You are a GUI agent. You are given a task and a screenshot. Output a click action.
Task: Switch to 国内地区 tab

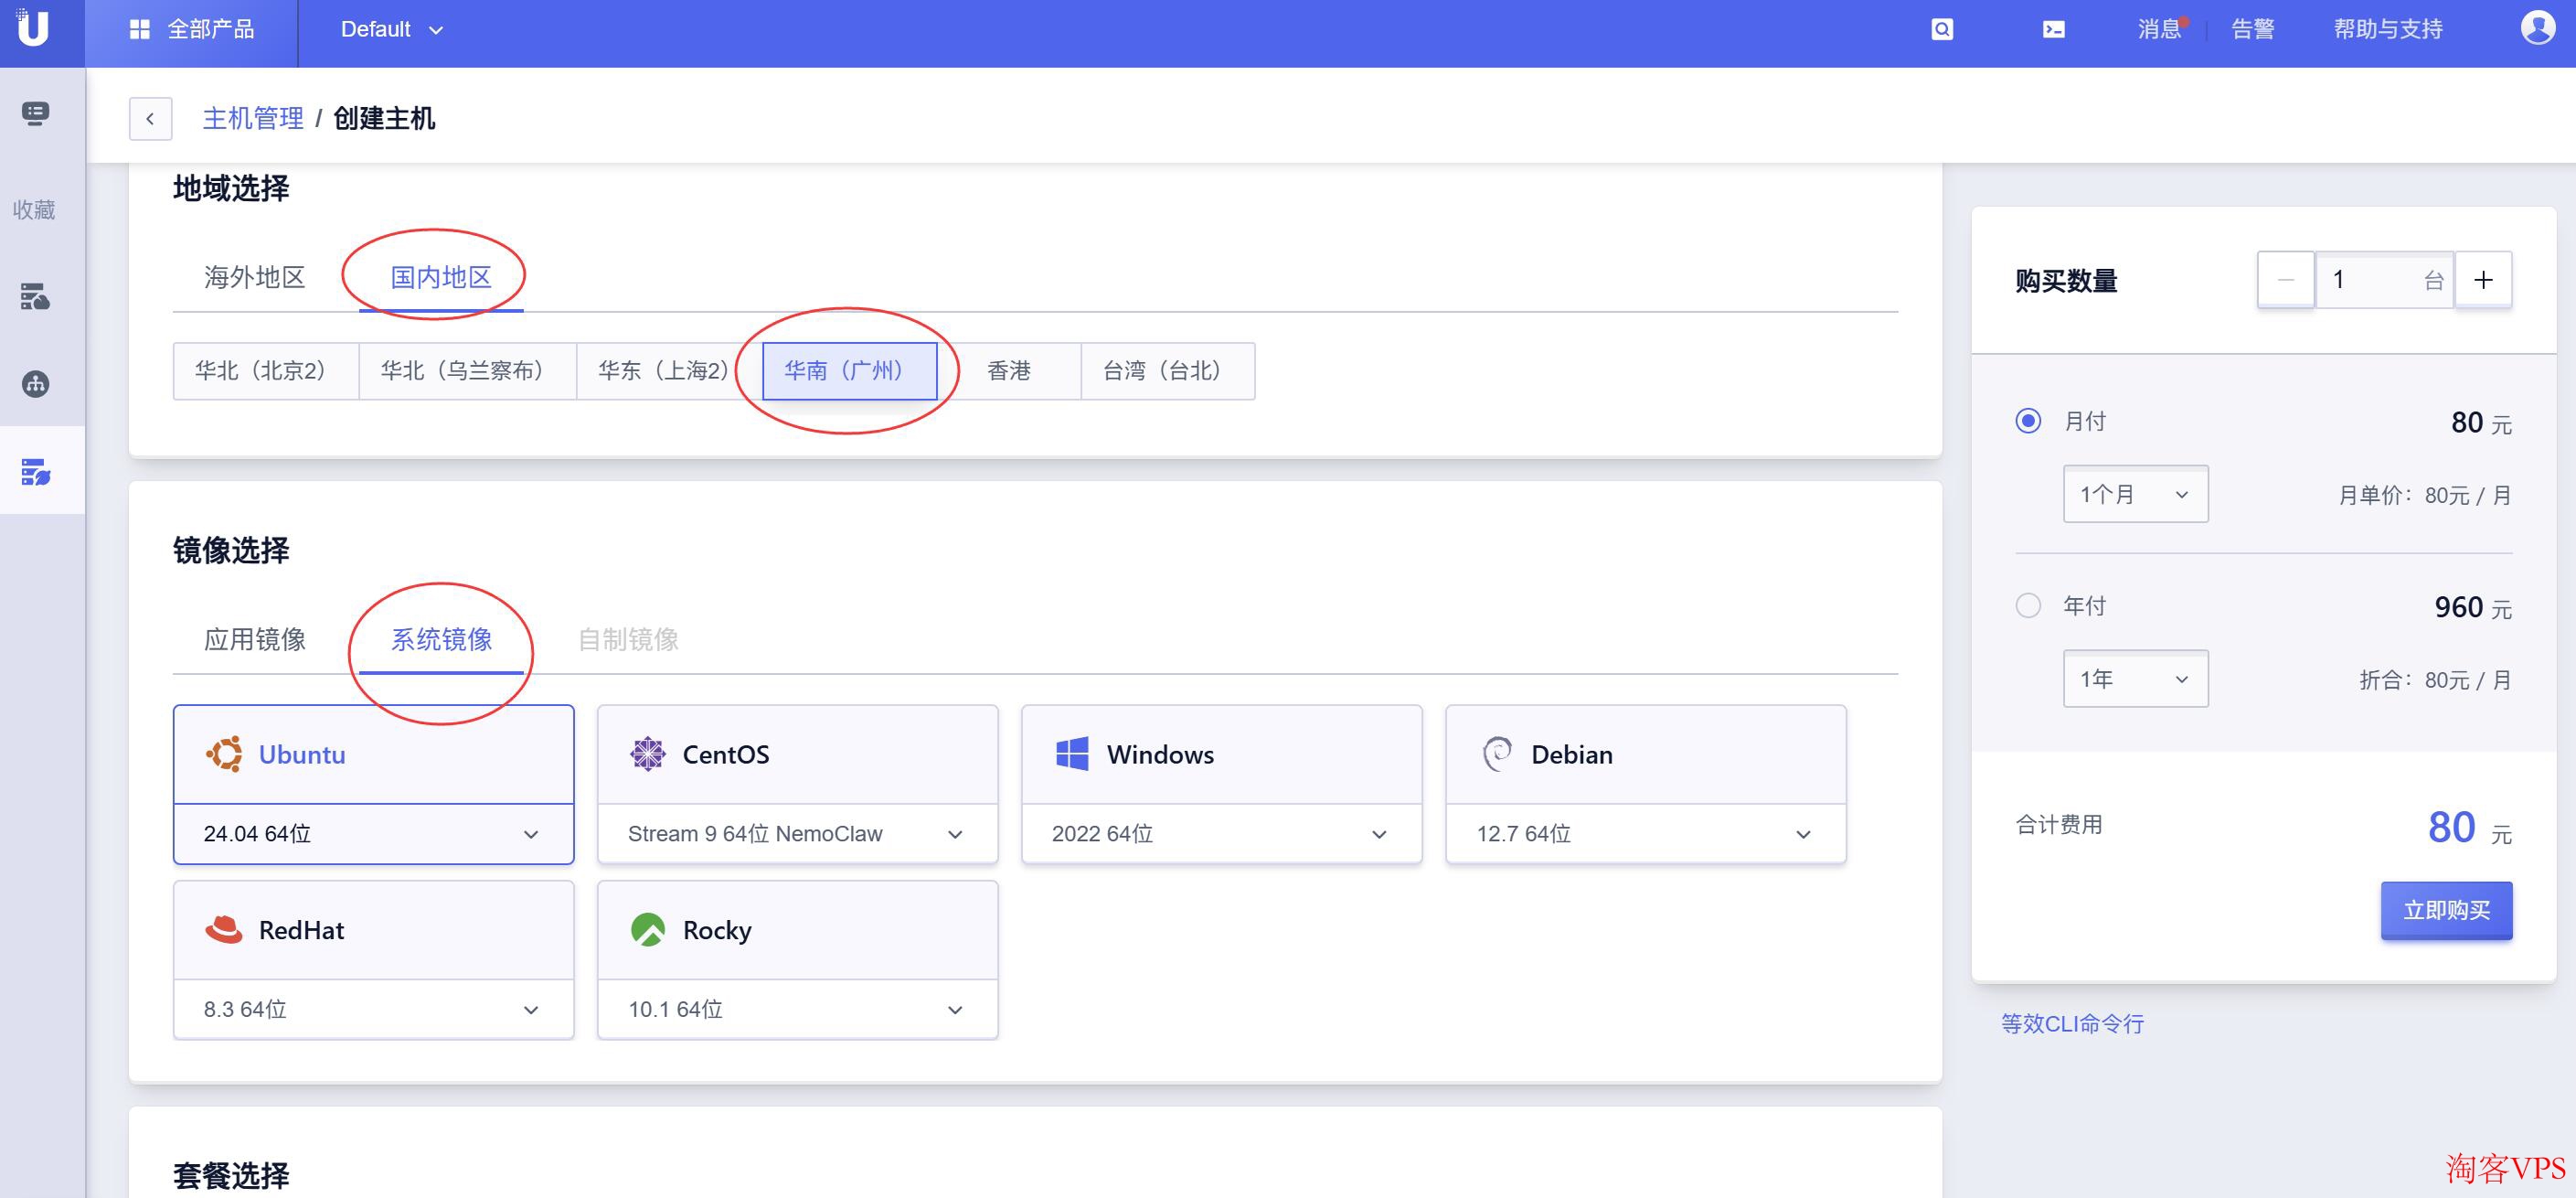tap(441, 277)
